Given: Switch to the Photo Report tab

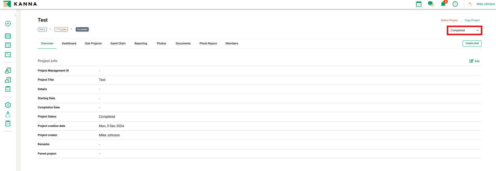Looking at the screenshot, I should click(x=208, y=44).
